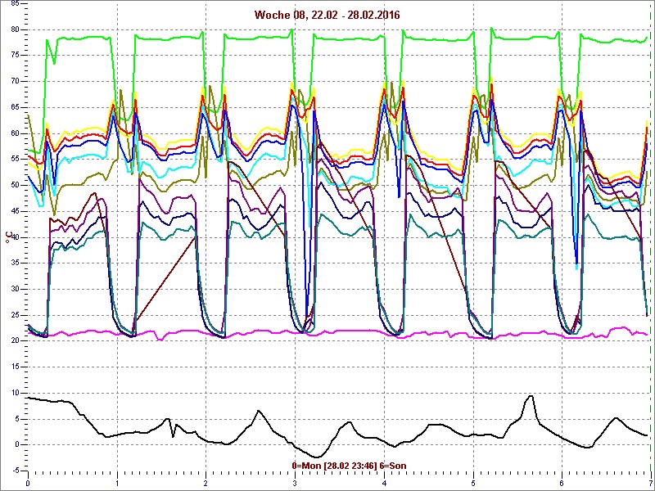Click the "°C" unit label on the vertical axis
Viewport: 655px width, 491px height.
tap(8, 238)
